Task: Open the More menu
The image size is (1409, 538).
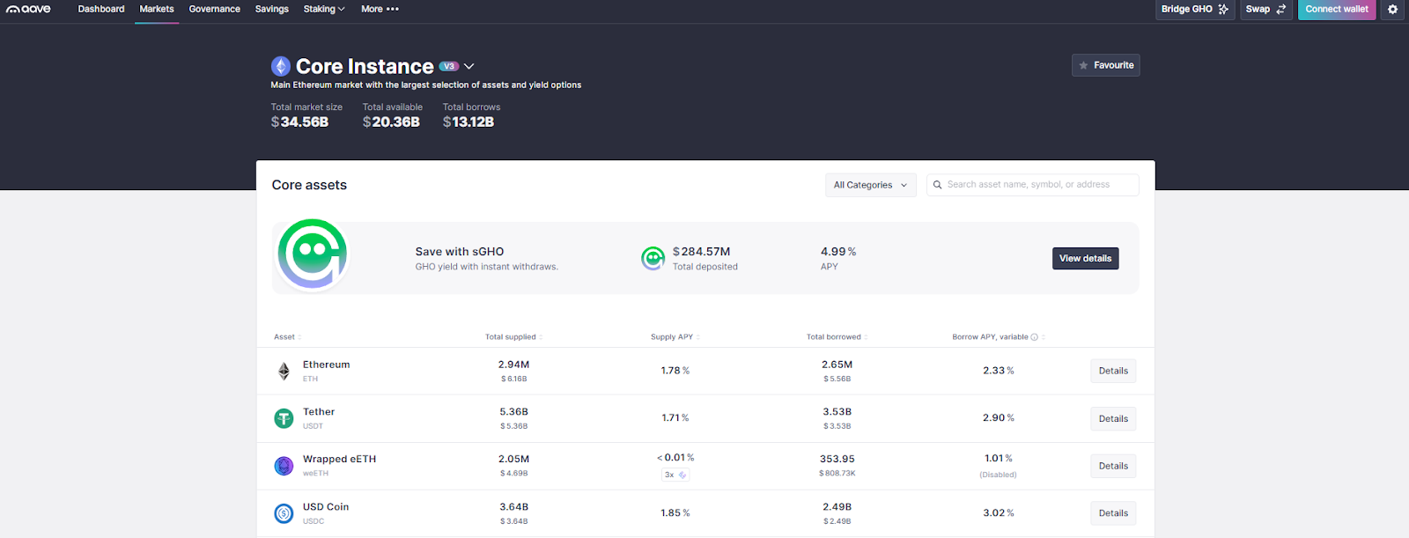Action: tap(380, 9)
